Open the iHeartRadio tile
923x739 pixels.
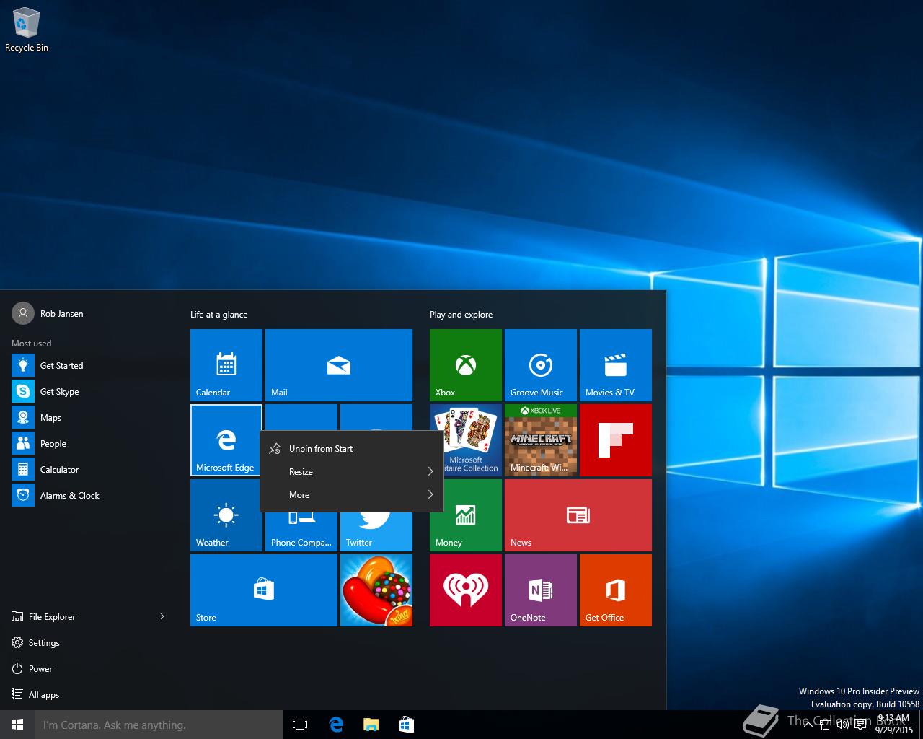pos(466,590)
